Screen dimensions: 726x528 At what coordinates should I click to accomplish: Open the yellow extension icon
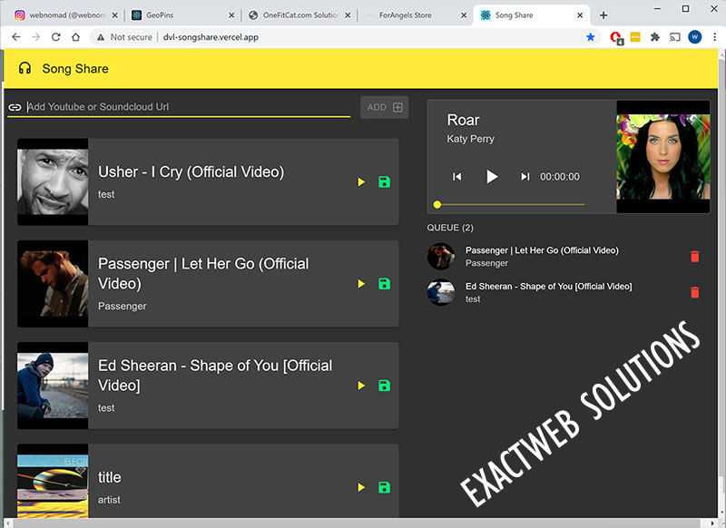pos(635,37)
